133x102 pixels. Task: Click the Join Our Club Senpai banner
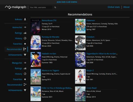point(67,2)
